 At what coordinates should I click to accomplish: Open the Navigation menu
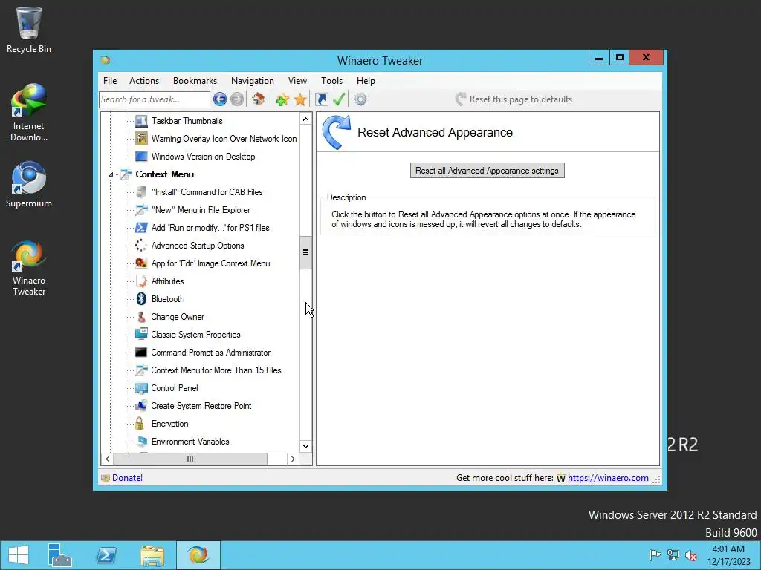tap(253, 81)
